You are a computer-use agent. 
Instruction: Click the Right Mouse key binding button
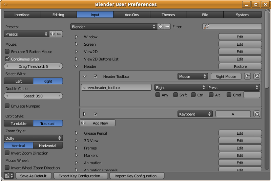[226, 76]
